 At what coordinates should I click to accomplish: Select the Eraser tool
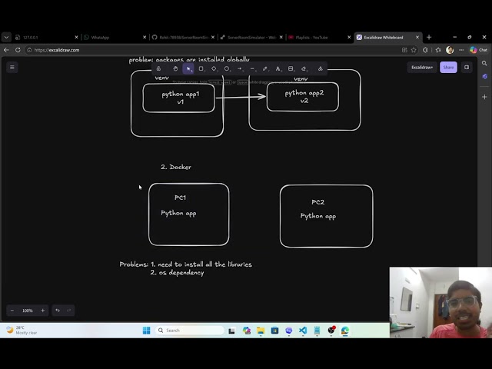(304, 68)
